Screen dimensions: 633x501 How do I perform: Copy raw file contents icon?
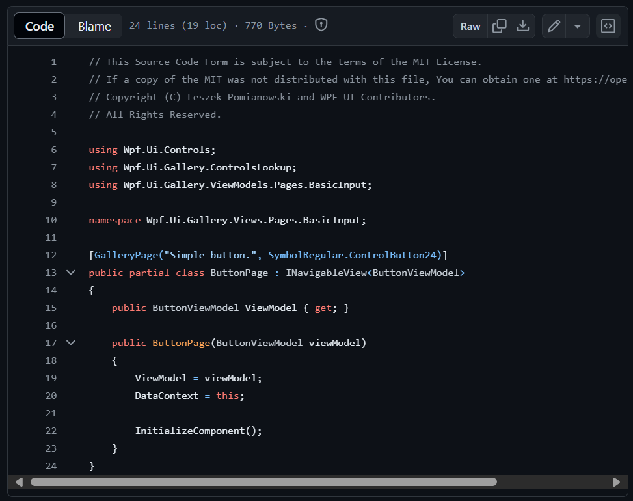(500, 26)
